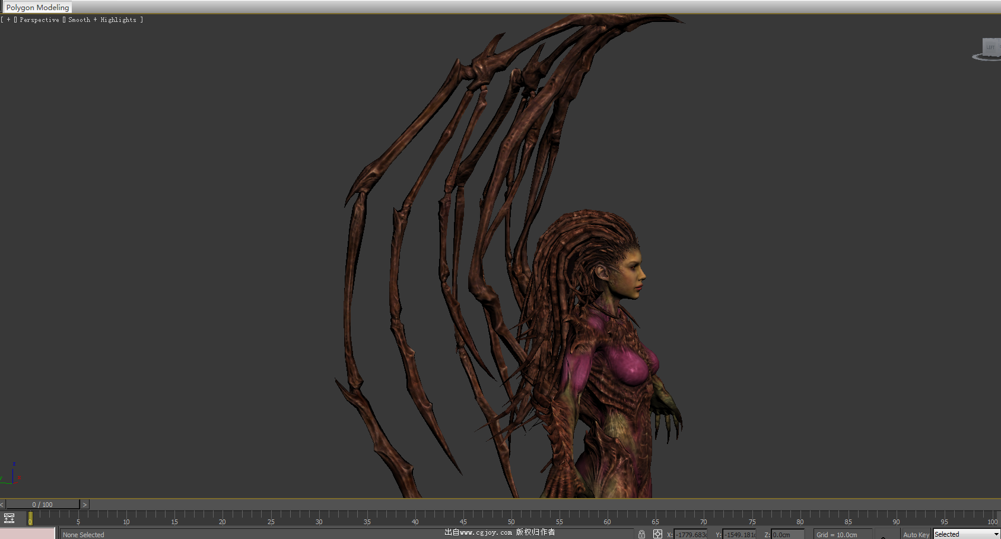The height and width of the screenshot is (539, 1001).
Task: Step time slider forward with right arrow
Action: pyautogui.click(x=85, y=505)
